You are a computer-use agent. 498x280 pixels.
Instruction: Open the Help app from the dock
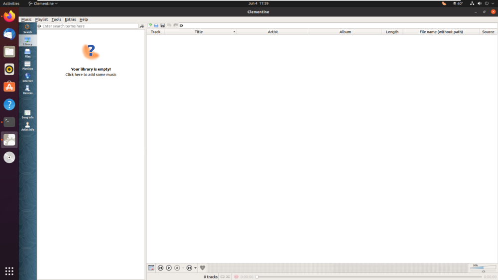[x=9, y=104]
